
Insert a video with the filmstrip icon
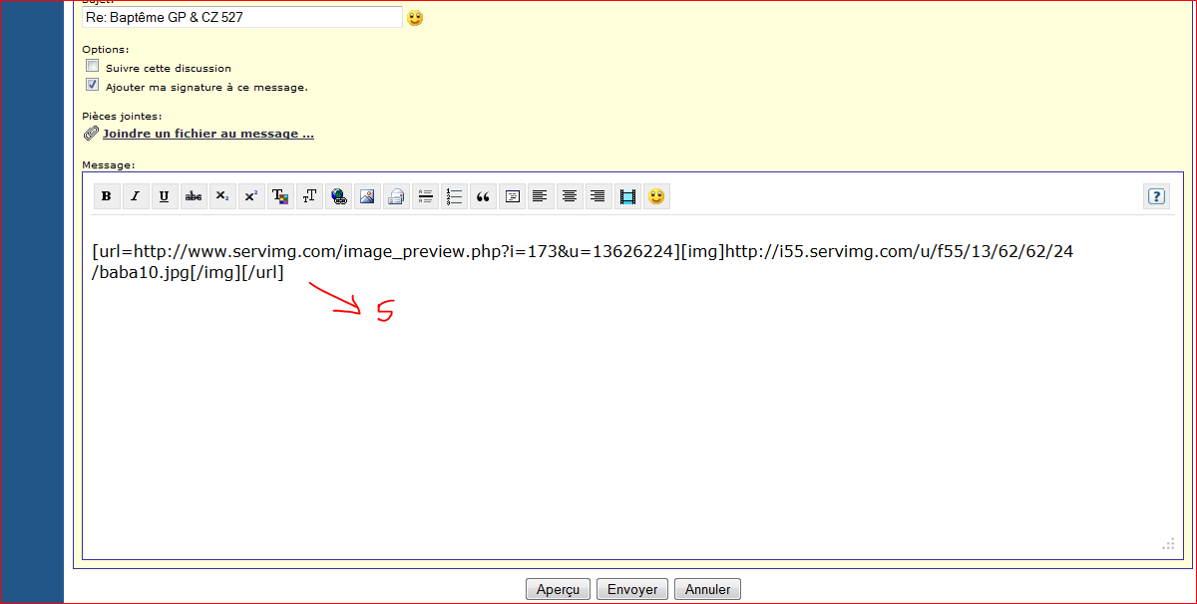(x=627, y=196)
